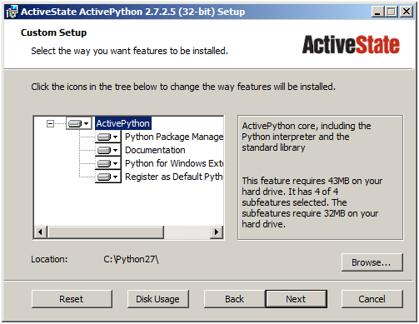Collapse the ActivePython tree node

point(50,123)
